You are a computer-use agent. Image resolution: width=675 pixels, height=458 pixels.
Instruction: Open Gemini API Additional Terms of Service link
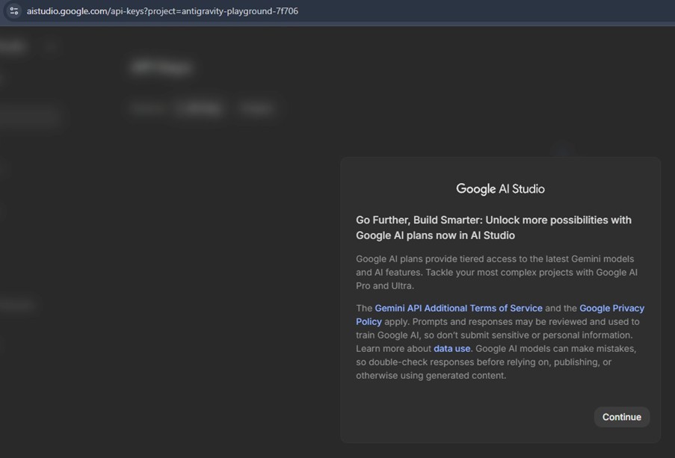coord(458,309)
